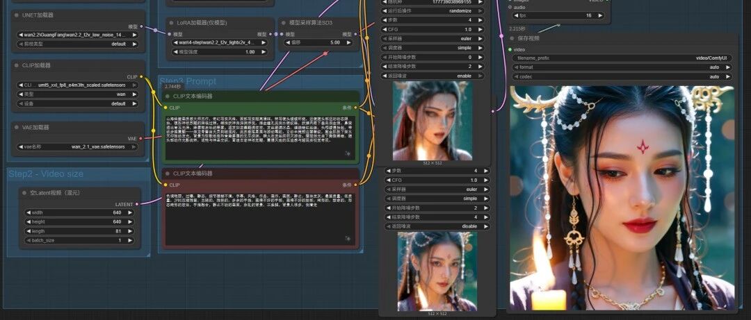Decrease height 640 with left arrow
Viewport: 751px width, 320px height.
(x=28, y=222)
